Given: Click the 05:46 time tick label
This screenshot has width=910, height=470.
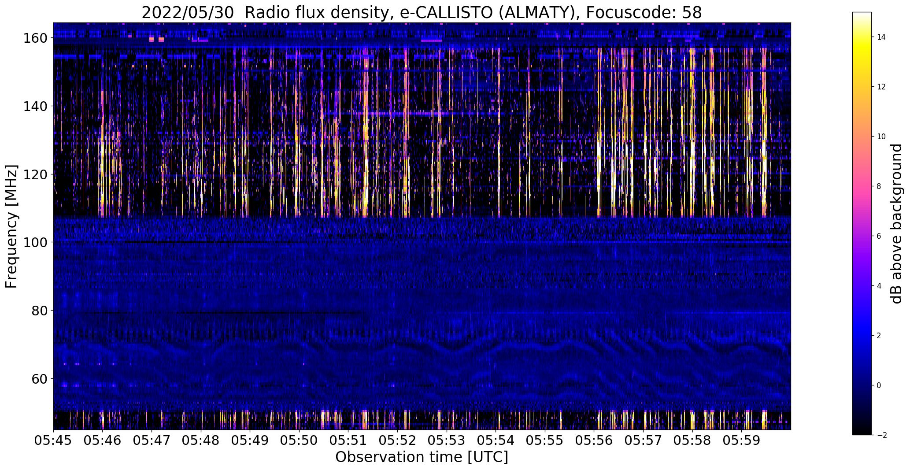Looking at the screenshot, I should [x=103, y=440].
